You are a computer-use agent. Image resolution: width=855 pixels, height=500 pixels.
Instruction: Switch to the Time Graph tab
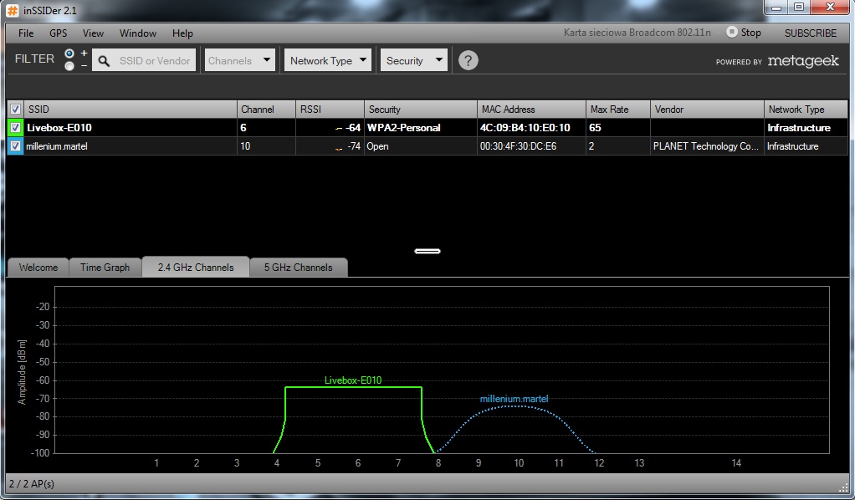[x=105, y=268]
